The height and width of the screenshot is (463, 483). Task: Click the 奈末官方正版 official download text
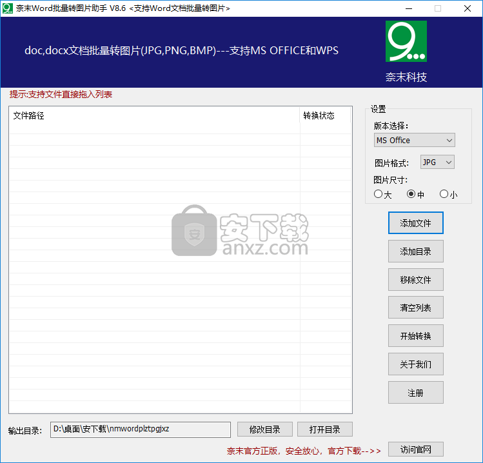tap(304, 451)
